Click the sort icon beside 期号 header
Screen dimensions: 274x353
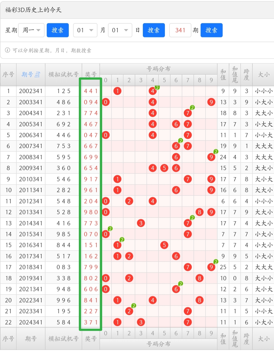[x=38, y=75]
